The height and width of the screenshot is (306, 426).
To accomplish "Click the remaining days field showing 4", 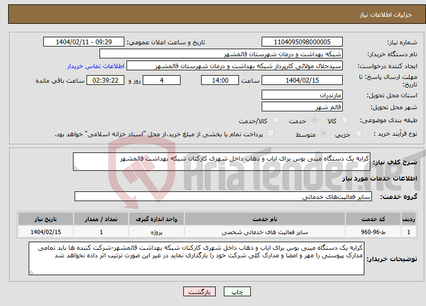I will coord(162,80).
